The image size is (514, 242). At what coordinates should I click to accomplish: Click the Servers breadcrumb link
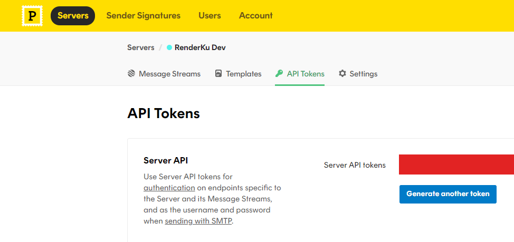[140, 47]
